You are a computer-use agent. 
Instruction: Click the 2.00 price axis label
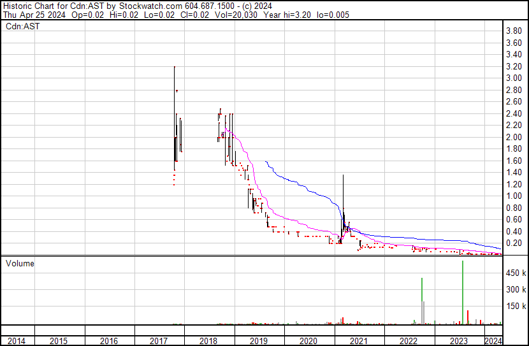click(x=514, y=138)
